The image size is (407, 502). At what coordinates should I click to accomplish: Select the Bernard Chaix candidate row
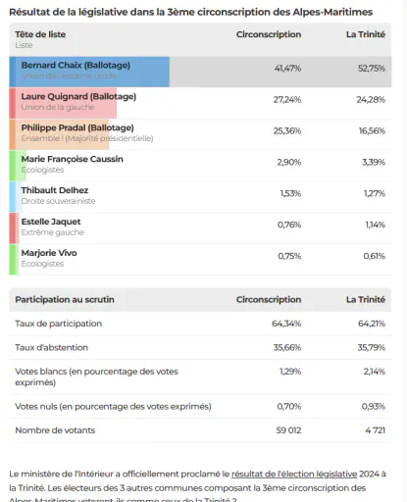[x=200, y=72]
